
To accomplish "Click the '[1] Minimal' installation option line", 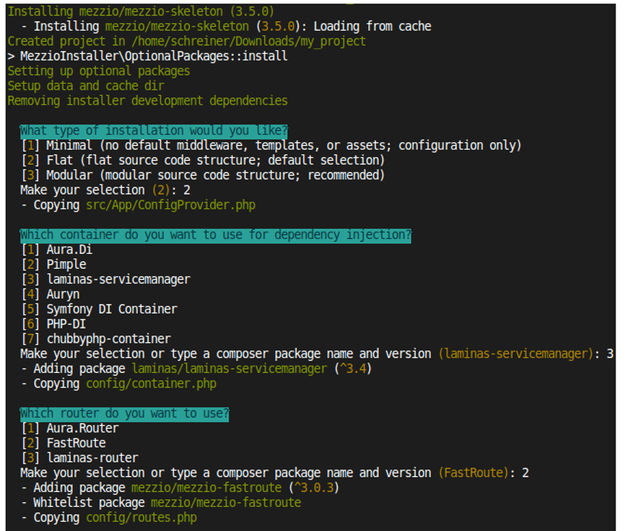I will coord(271,145).
